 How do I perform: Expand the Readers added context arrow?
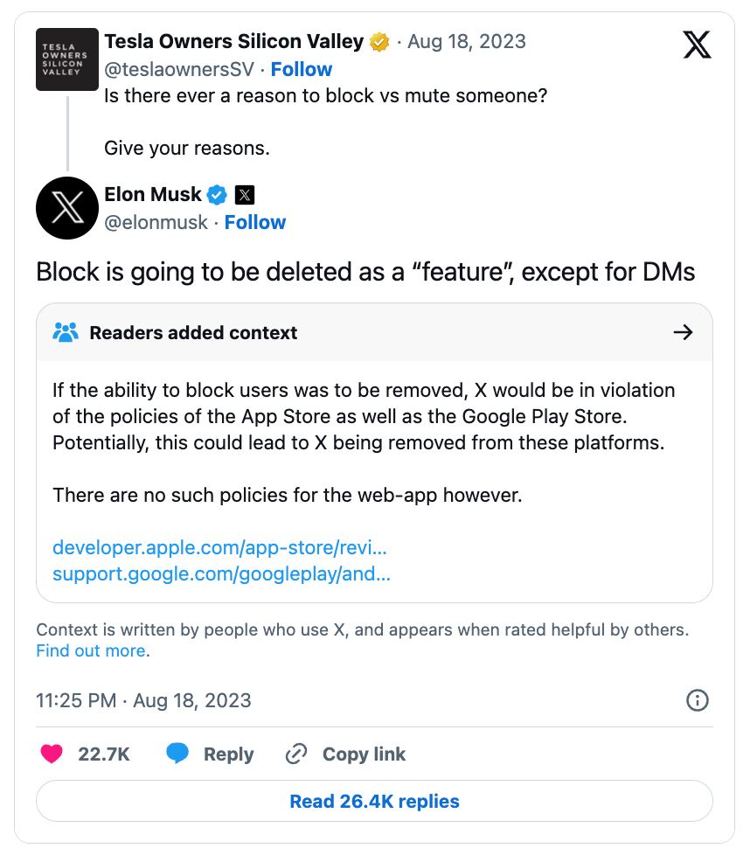684,332
